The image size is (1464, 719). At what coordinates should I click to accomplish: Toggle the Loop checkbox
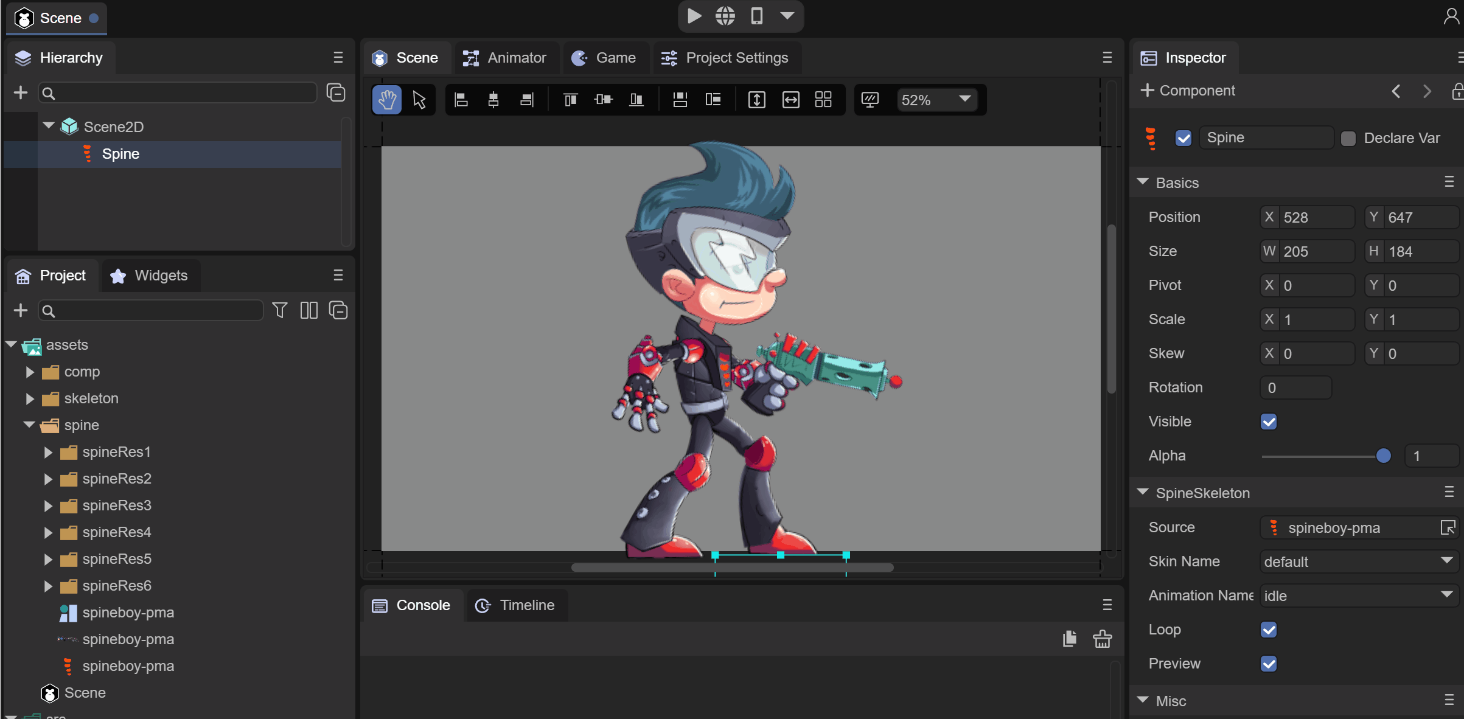click(1269, 630)
